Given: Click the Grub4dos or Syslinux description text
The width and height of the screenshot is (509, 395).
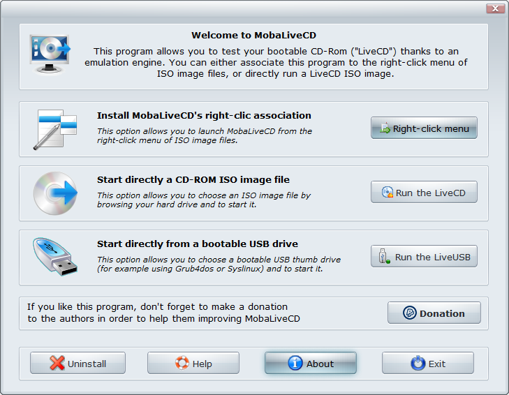Looking at the screenshot, I should [x=219, y=264].
